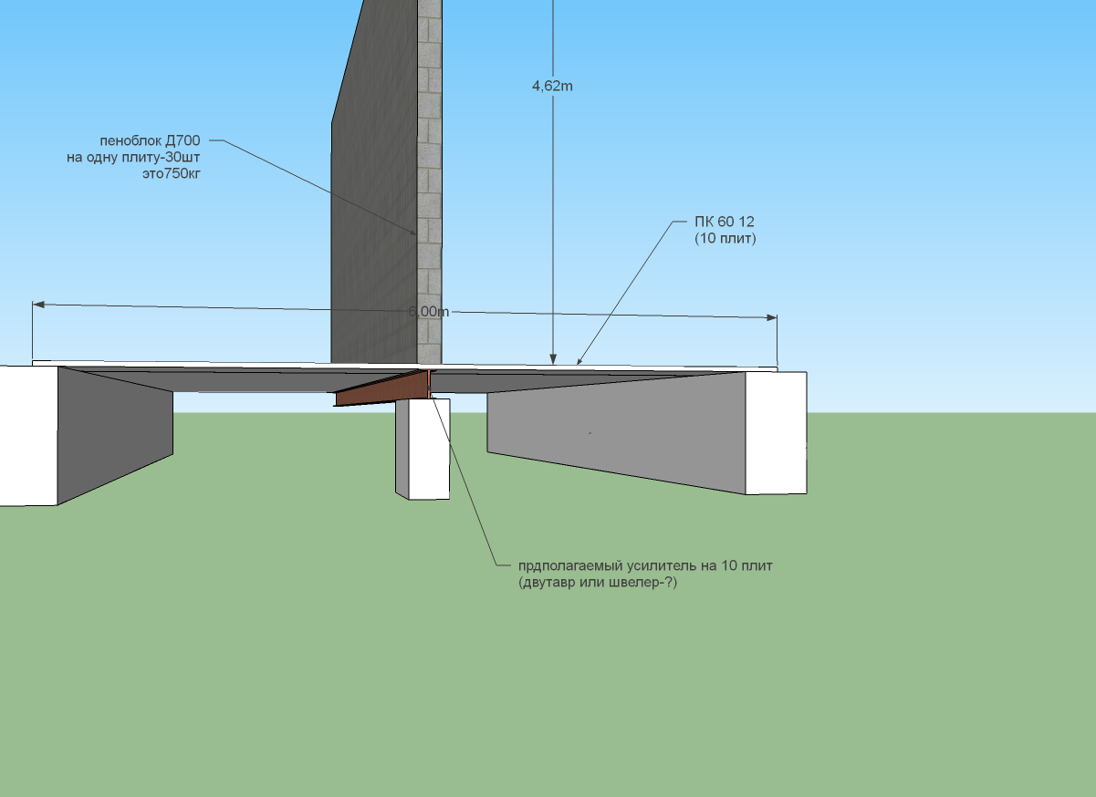Click the green ground plane below the pillar
1096x797 pixels.
423,638
